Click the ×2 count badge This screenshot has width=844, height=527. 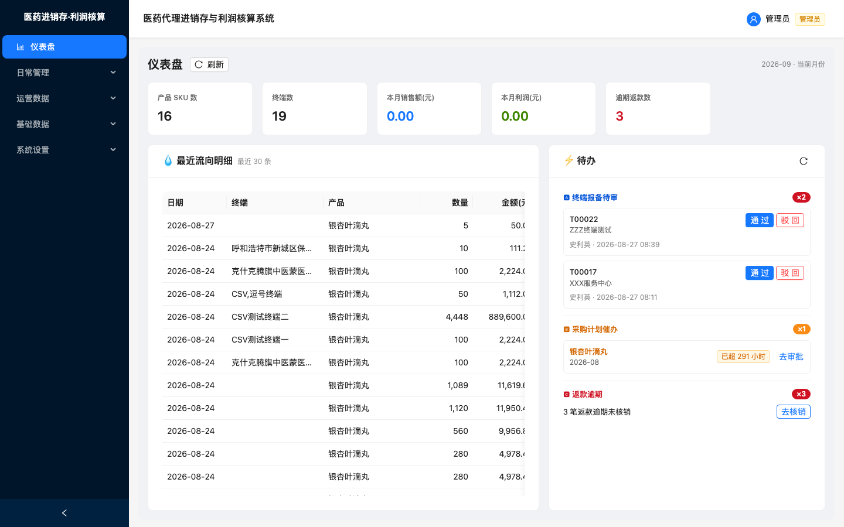pyautogui.click(x=801, y=197)
